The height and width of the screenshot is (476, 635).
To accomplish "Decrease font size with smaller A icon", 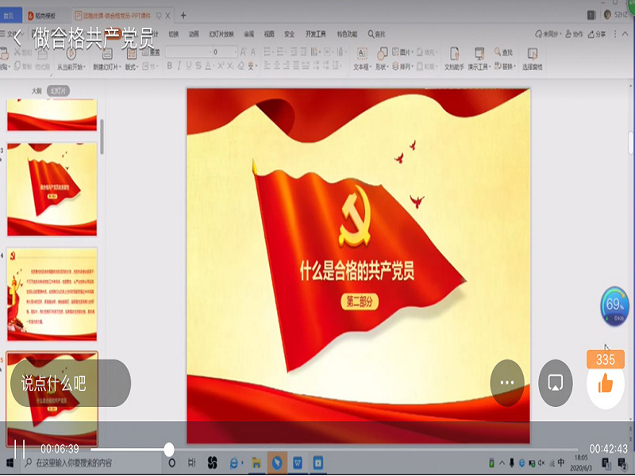I will pos(253,52).
